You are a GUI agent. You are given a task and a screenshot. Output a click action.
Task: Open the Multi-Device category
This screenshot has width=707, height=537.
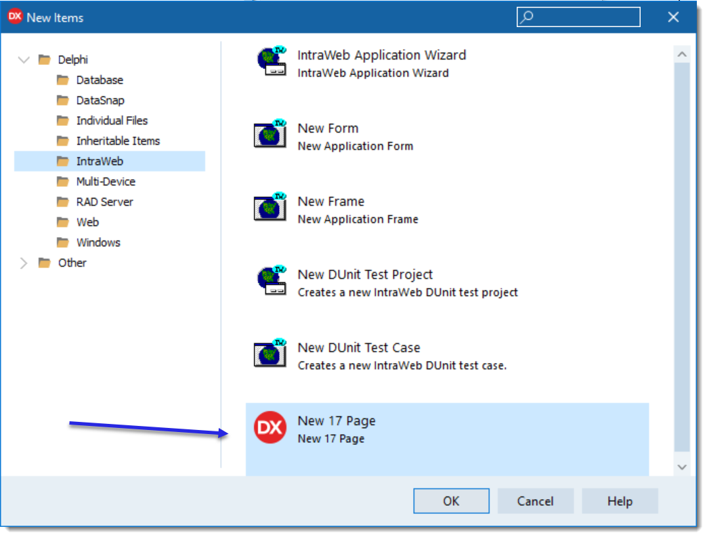point(106,181)
